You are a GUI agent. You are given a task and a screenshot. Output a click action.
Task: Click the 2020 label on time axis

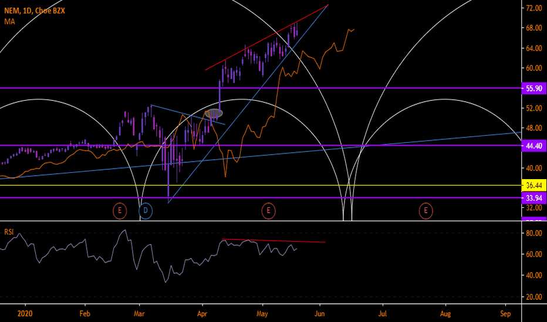(25, 314)
